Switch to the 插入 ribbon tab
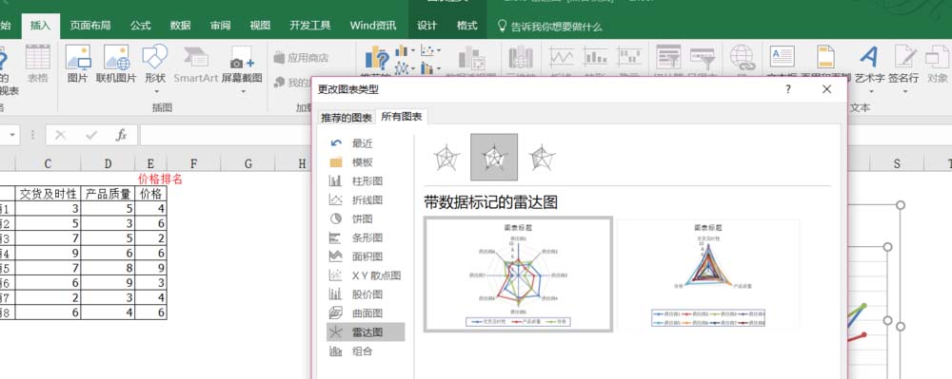Screen dimensions: 952x379 coord(41,26)
